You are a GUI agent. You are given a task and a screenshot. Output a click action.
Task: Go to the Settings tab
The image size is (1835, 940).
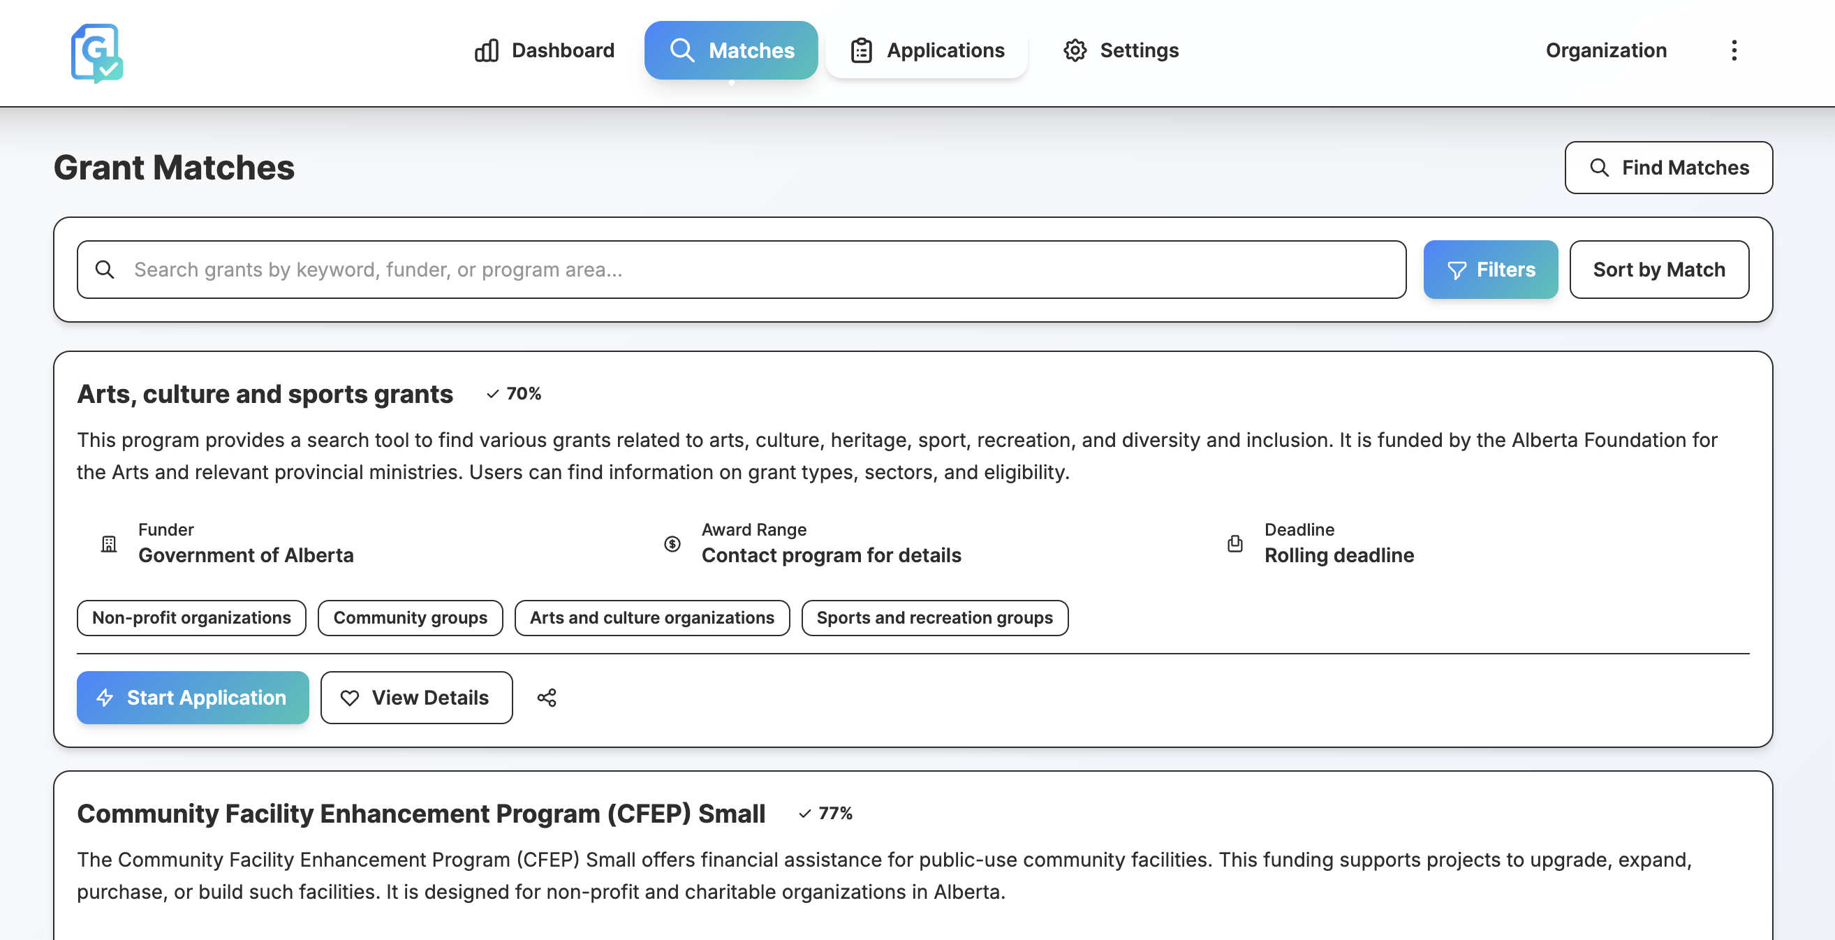coord(1121,50)
